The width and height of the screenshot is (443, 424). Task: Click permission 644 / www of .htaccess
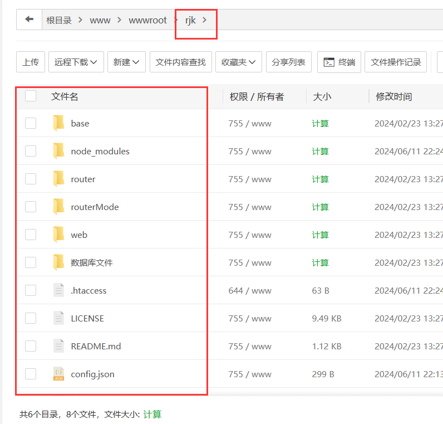(250, 290)
